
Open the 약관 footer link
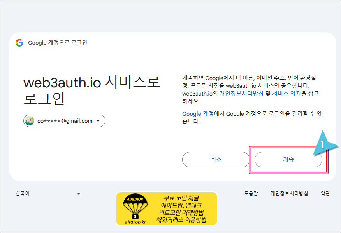(x=325, y=193)
